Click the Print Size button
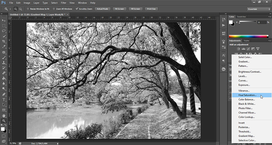272x145 pixels. point(151,9)
